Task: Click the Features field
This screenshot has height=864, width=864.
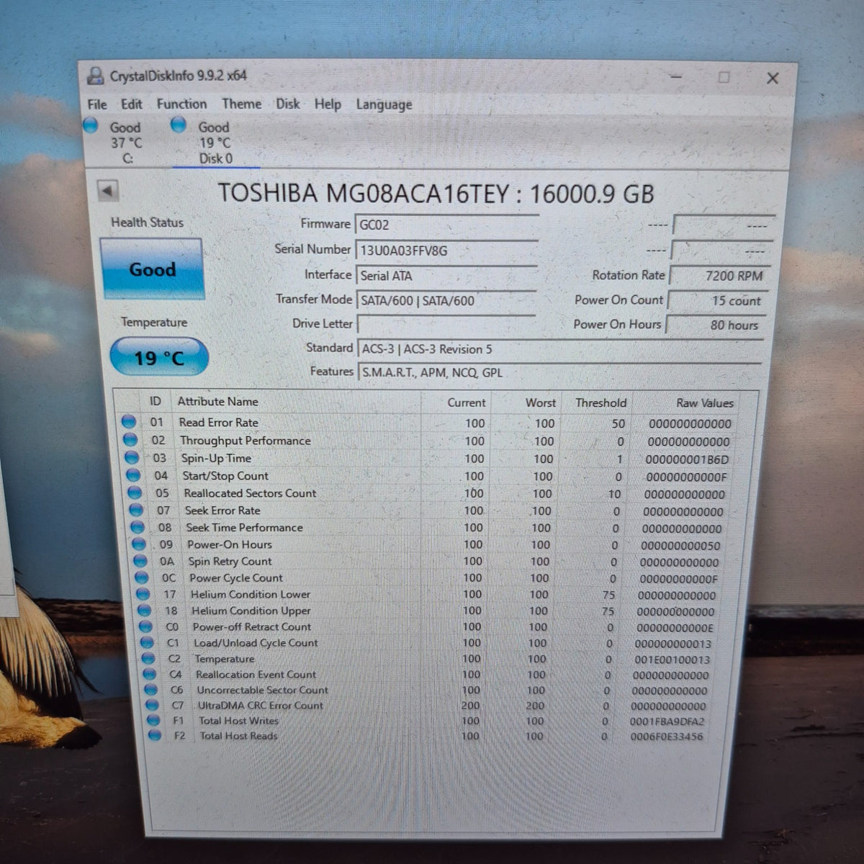Action: (x=559, y=373)
